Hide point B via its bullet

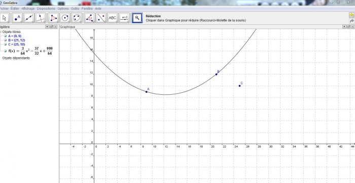click(5, 40)
